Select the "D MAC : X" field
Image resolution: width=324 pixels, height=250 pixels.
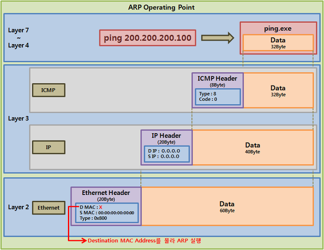(x=91, y=207)
